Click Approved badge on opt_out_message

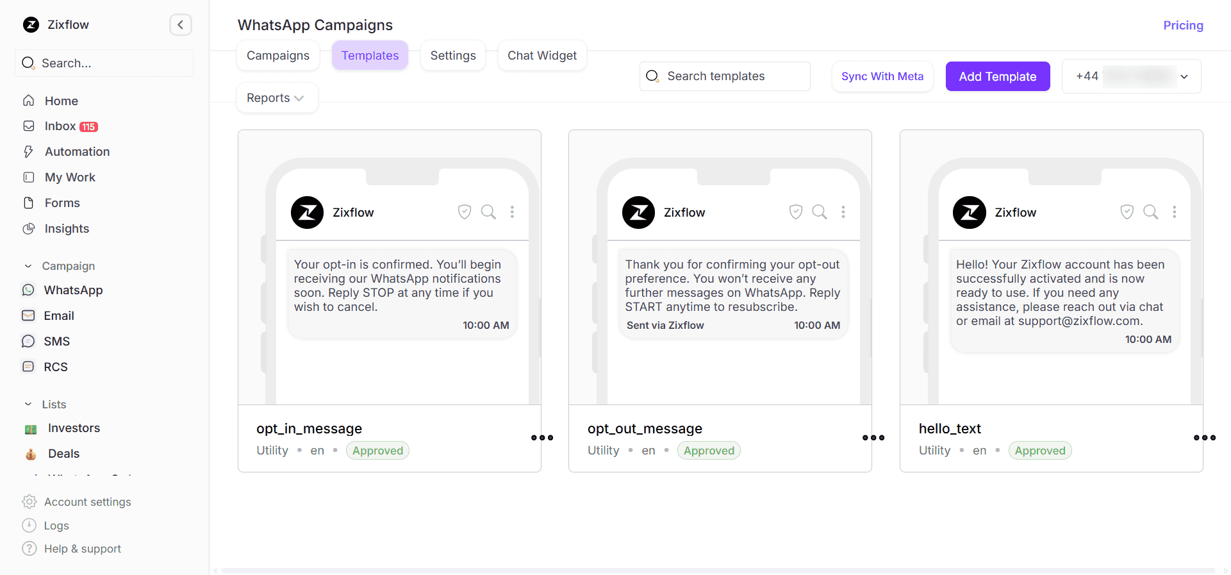(x=709, y=451)
